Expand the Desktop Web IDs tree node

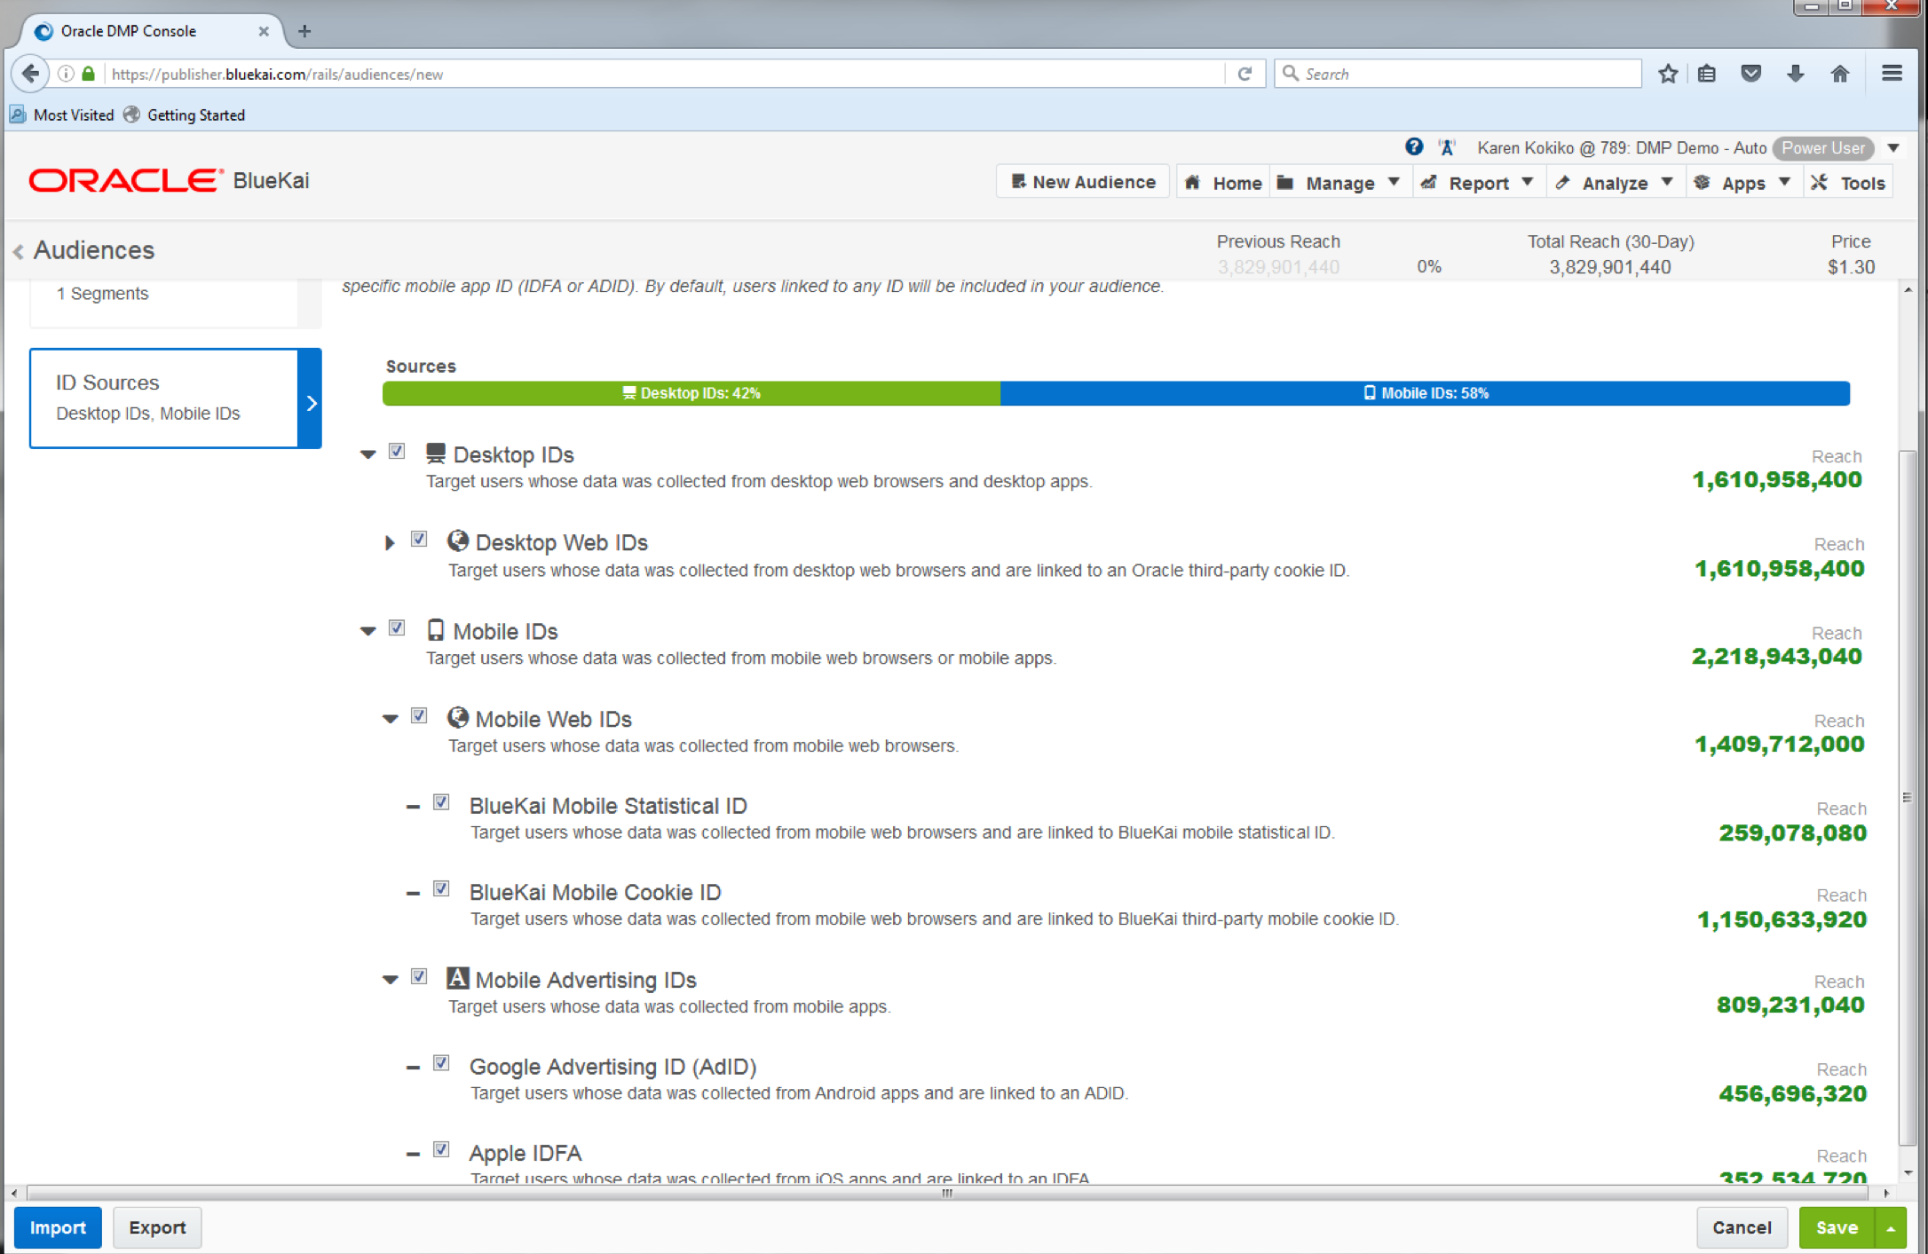pos(389,543)
